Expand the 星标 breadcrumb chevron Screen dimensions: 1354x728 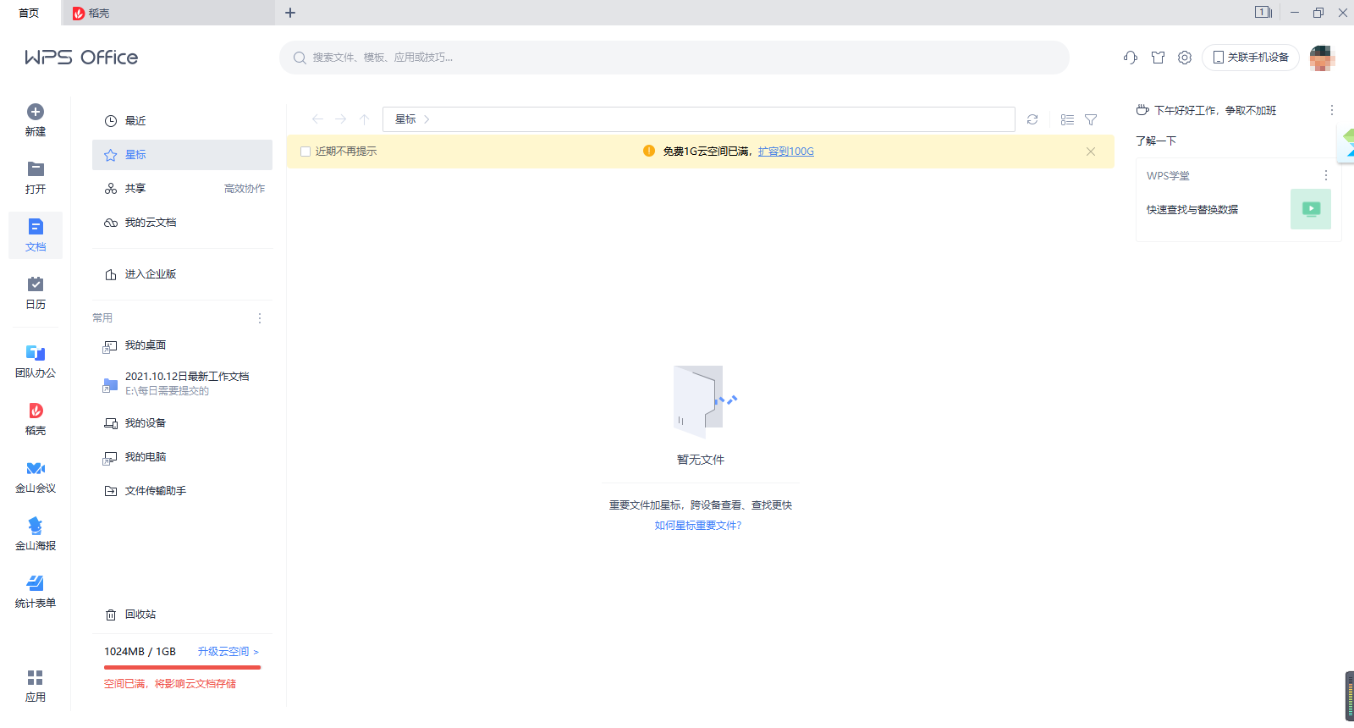click(x=427, y=119)
